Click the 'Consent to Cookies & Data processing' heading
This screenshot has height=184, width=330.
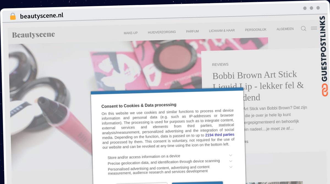tap(139, 105)
